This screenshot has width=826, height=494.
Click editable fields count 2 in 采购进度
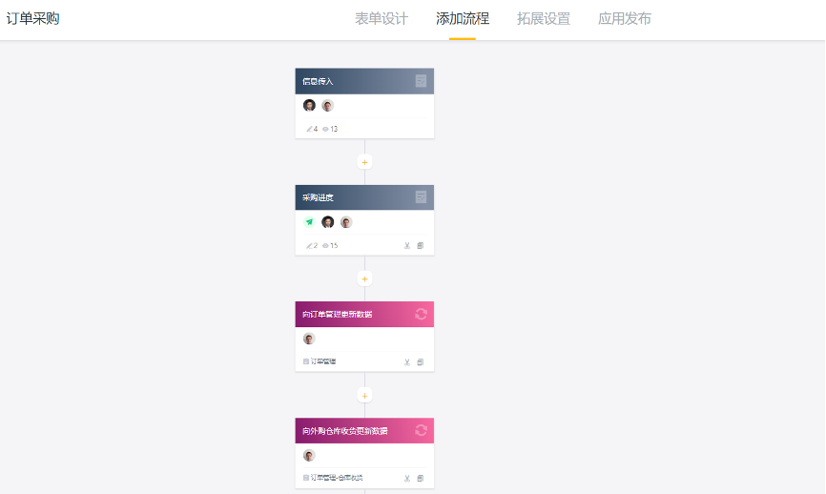pos(312,245)
